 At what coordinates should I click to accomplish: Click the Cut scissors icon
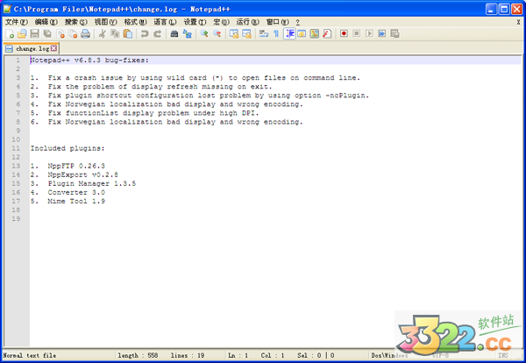pos(103,34)
